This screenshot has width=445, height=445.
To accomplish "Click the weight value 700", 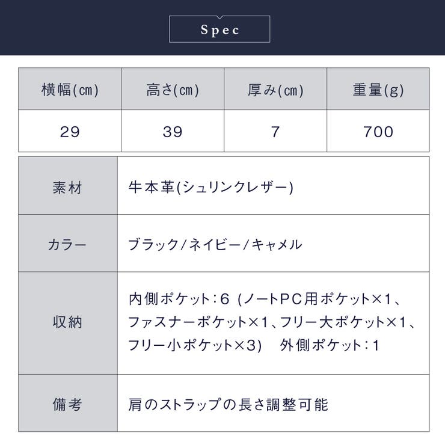I will 378,132.
